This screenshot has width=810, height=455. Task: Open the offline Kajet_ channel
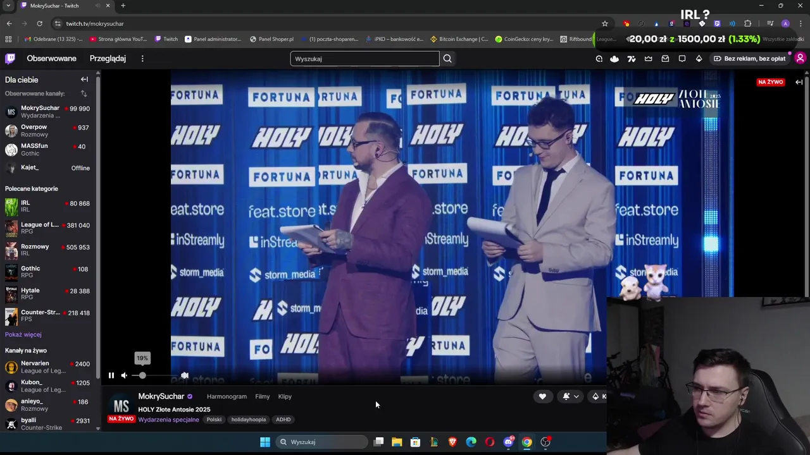click(x=48, y=168)
